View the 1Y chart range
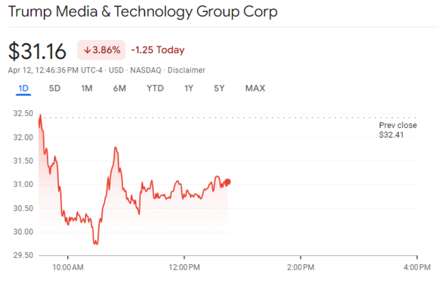Screen dimensions: 438x282 188,88
